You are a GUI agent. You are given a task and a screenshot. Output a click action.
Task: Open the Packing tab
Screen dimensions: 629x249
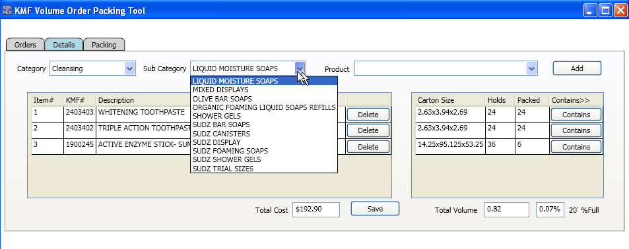(x=104, y=44)
